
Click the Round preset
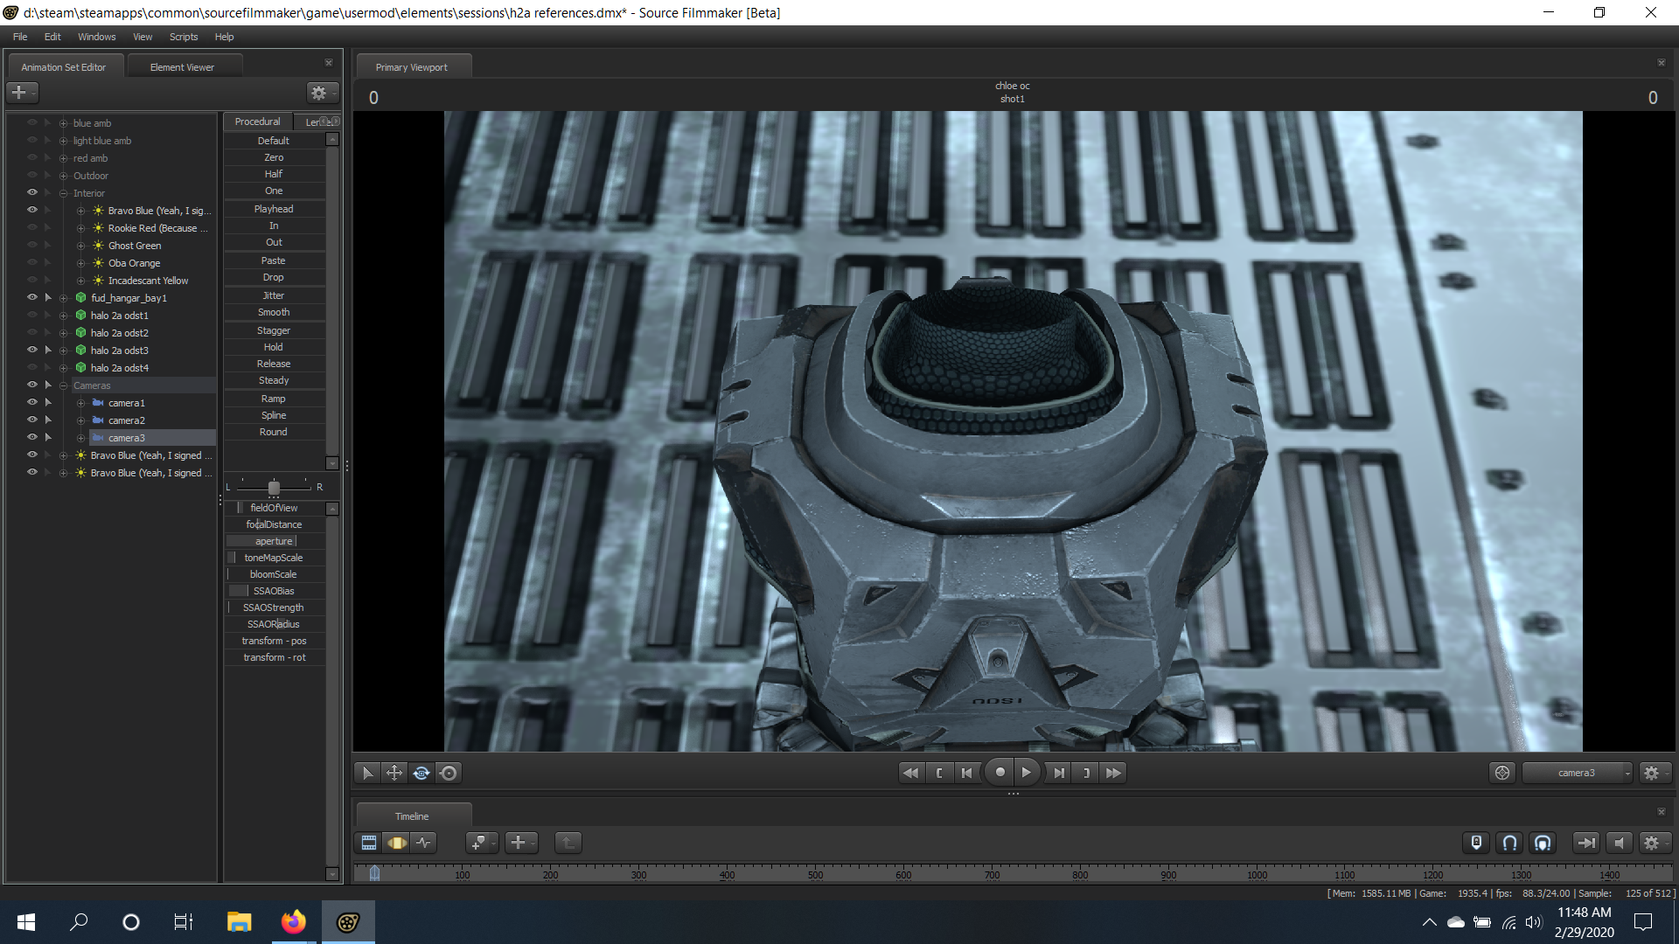tap(274, 432)
